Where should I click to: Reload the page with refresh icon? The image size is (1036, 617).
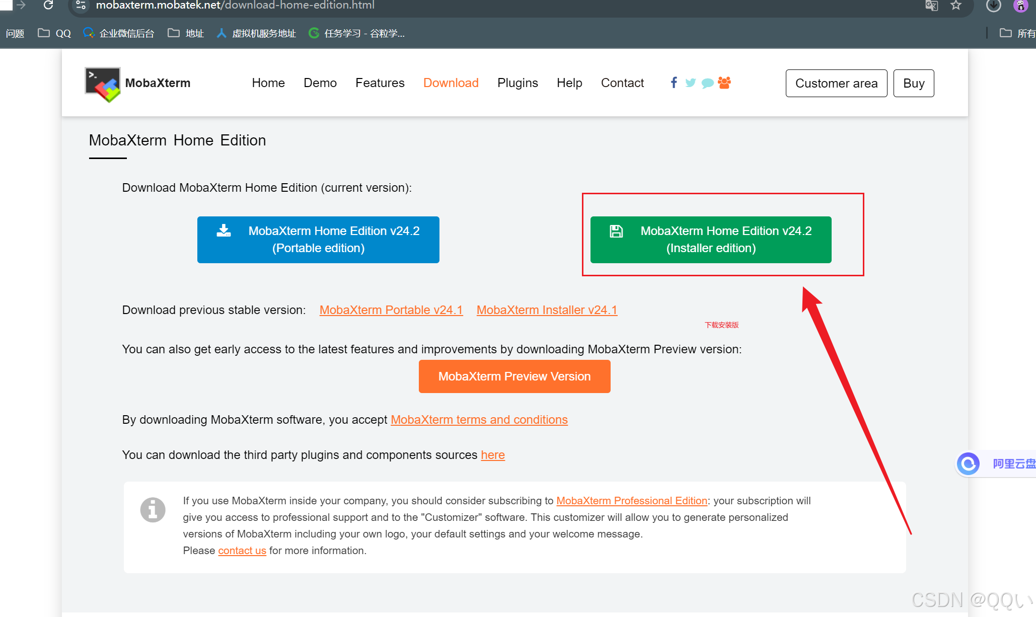(x=48, y=6)
